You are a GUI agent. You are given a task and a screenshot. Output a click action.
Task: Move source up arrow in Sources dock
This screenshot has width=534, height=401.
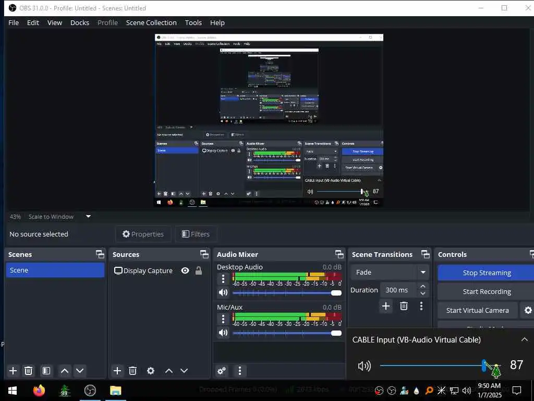click(x=169, y=371)
